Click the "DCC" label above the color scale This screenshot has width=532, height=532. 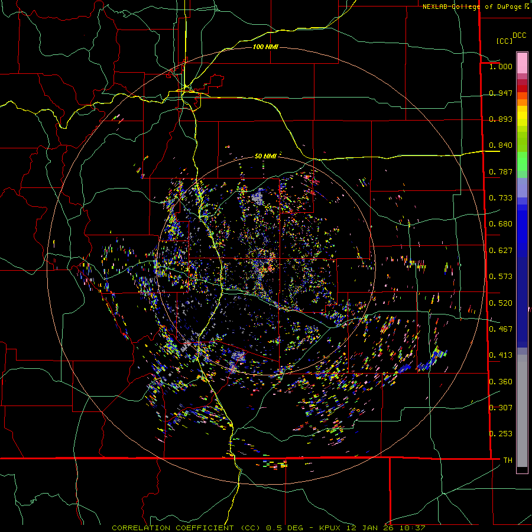[x=519, y=35]
